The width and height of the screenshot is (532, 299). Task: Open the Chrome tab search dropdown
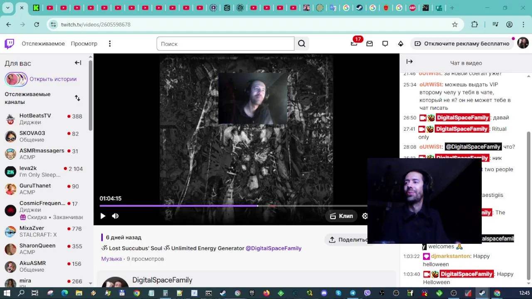7,7
